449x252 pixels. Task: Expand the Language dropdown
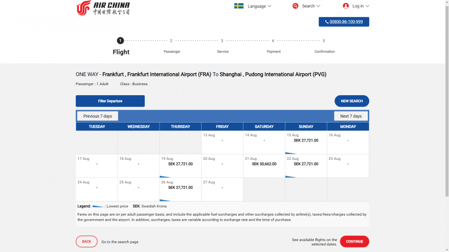point(259,6)
